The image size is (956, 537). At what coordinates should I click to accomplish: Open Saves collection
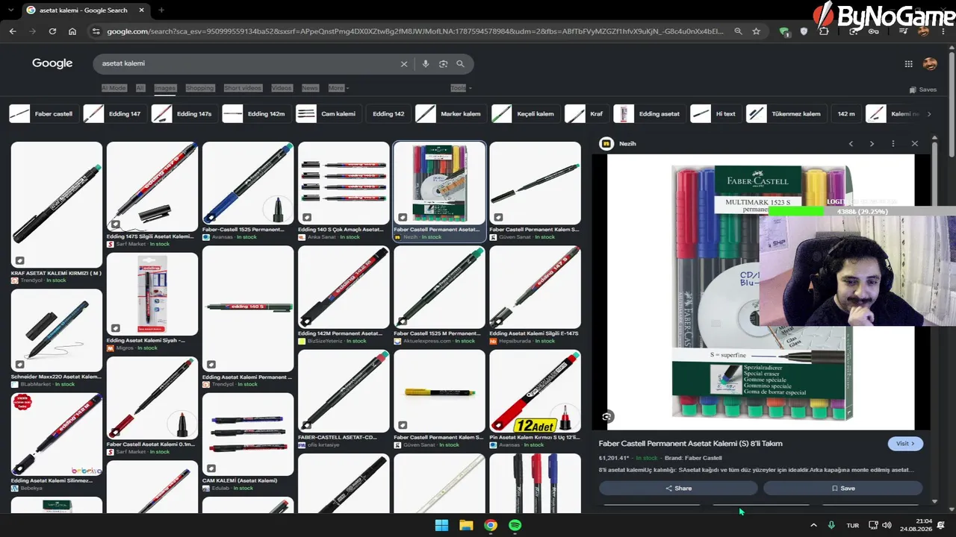[923, 89]
